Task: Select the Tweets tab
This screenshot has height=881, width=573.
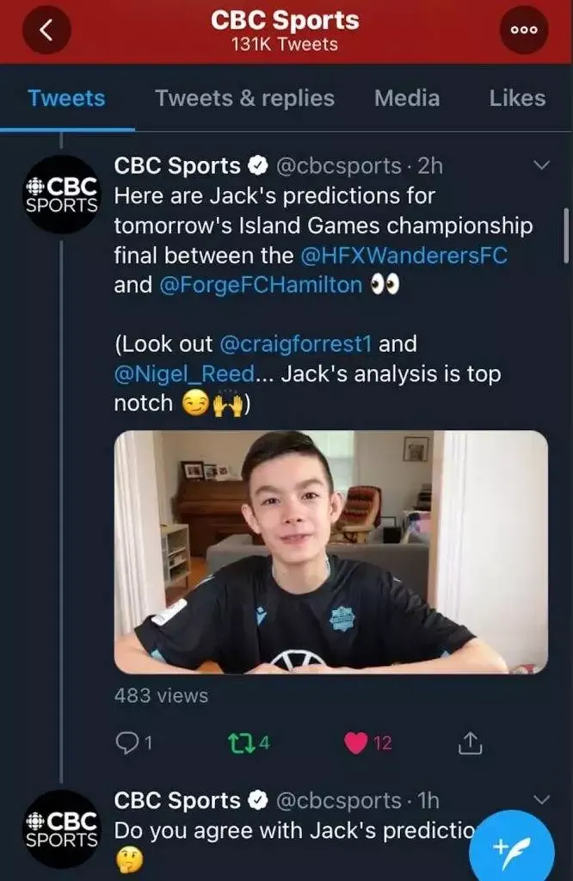Action: click(66, 98)
